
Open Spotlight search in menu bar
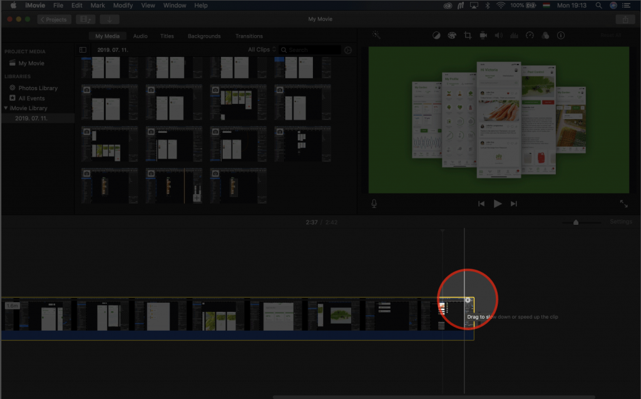(x=598, y=5)
